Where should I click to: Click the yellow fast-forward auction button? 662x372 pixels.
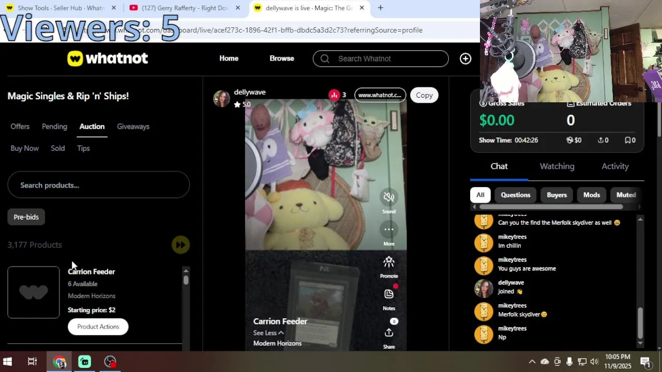180,245
